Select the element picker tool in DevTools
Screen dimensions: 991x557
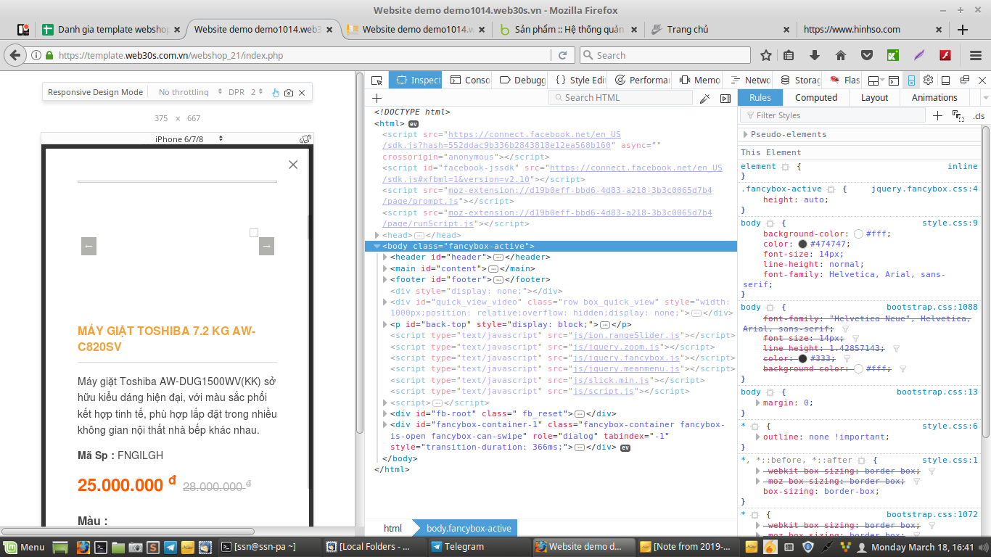pyautogui.click(x=377, y=80)
